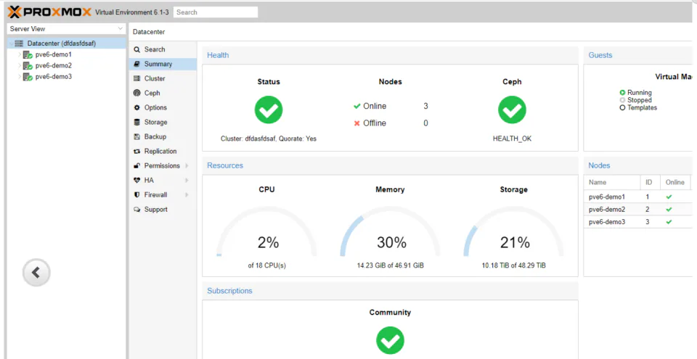
Task: Open the Cluster menu item
Action: click(163, 78)
